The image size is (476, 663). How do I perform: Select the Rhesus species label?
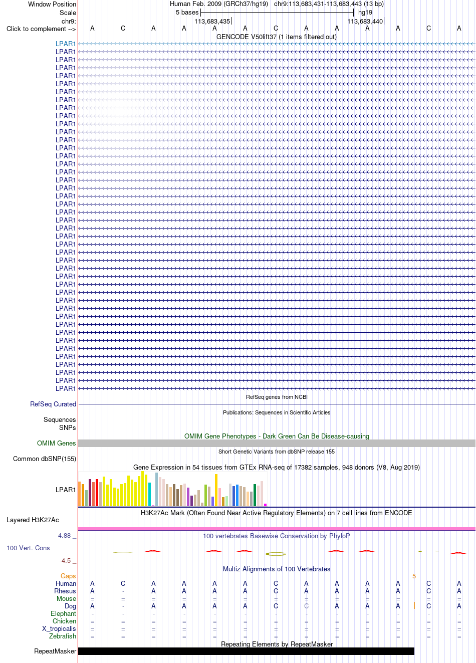click(x=65, y=591)
